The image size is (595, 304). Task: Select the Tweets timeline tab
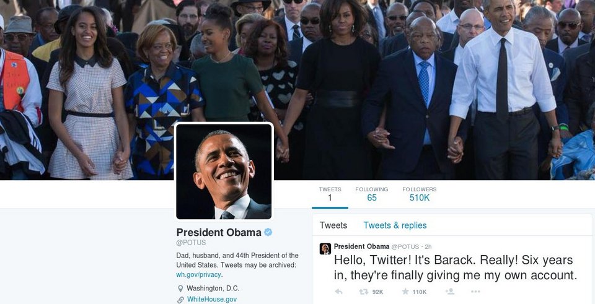tap(333, 225)
